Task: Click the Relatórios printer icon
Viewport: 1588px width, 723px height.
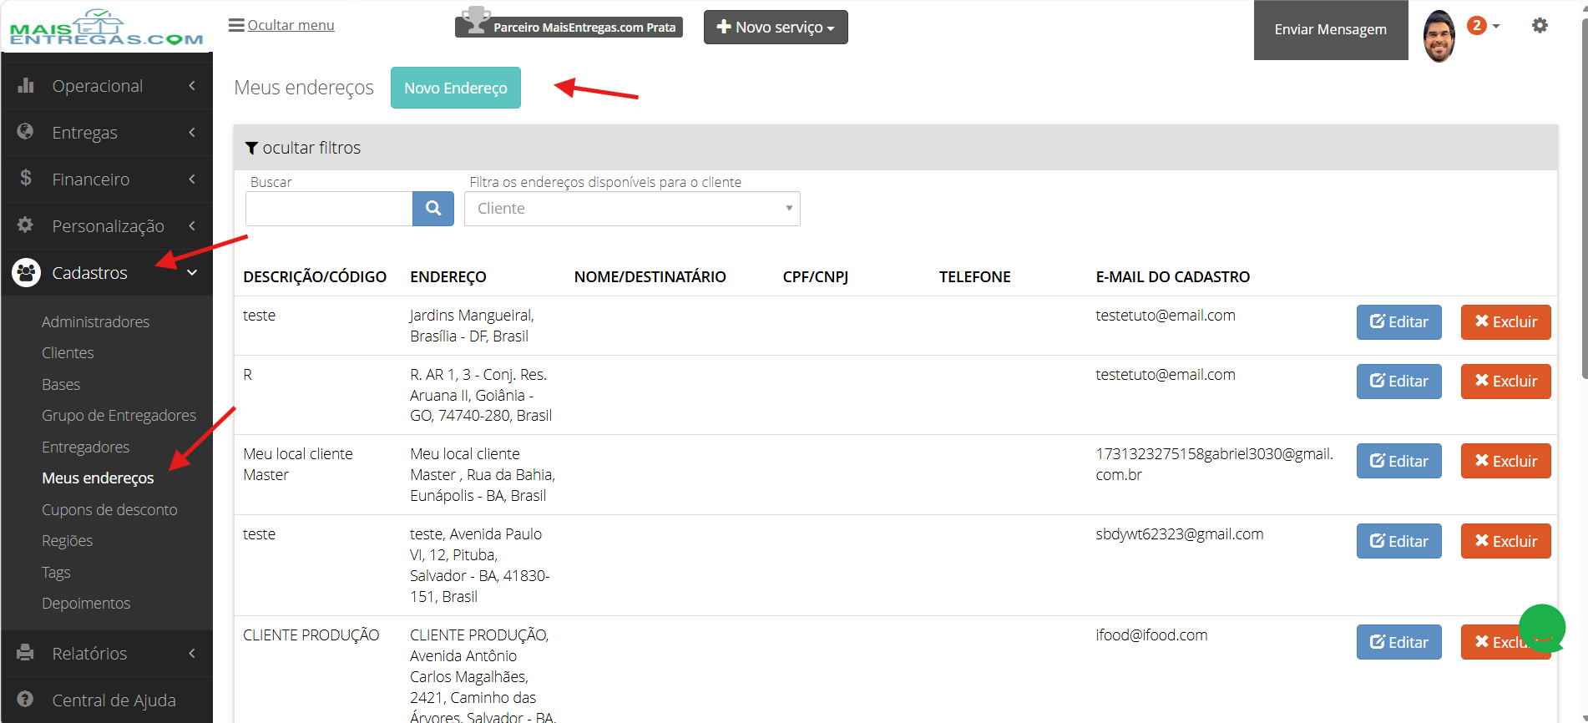Action: coord(26,653)
